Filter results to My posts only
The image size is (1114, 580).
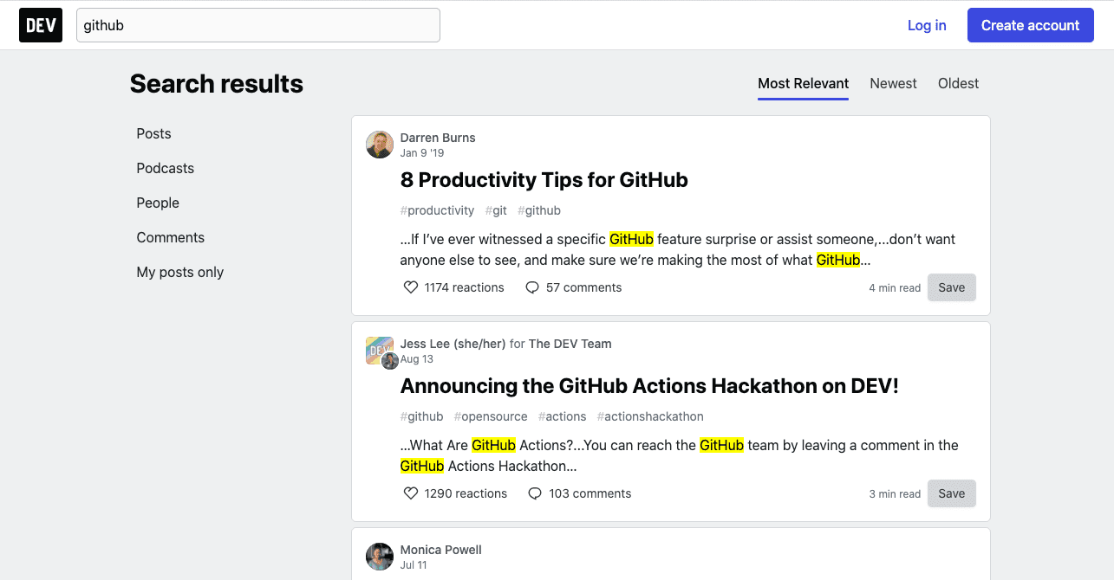tap(179, 272)
